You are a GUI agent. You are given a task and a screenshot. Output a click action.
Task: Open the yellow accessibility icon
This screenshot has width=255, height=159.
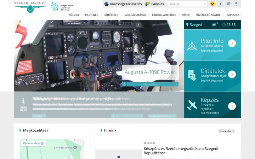tap(212, 4)
